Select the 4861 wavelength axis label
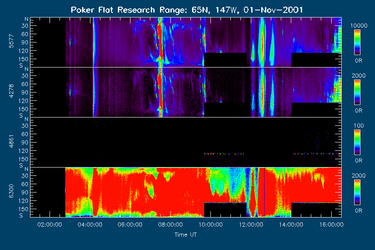375x250 pixels. [11, 141]
